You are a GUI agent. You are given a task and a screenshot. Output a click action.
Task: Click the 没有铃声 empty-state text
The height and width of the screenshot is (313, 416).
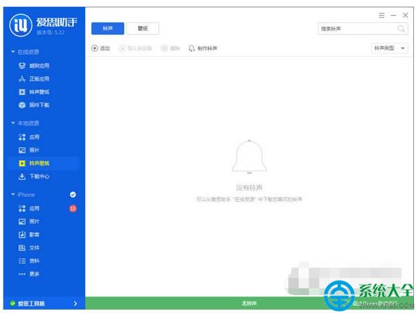[249, 187]
